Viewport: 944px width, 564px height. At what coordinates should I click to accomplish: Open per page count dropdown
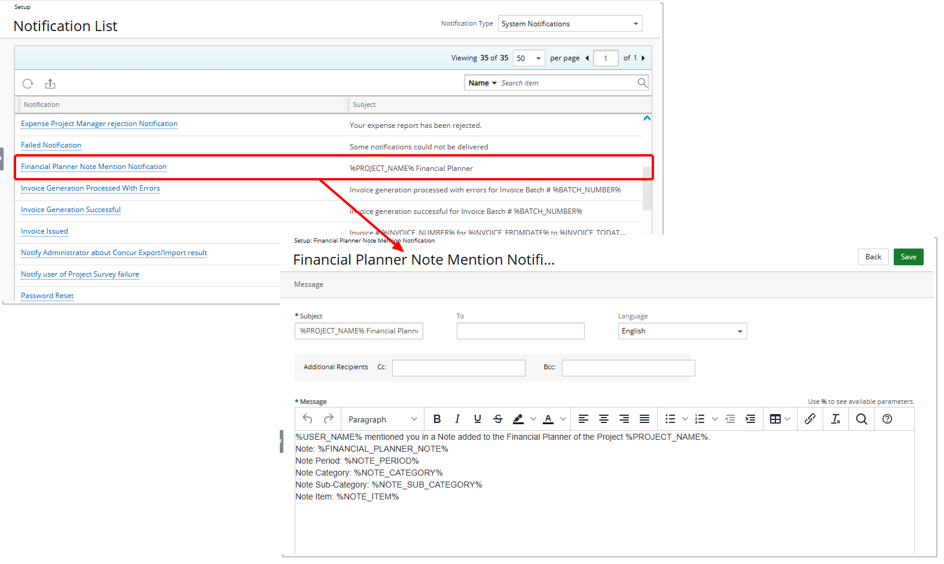point(528,58)
